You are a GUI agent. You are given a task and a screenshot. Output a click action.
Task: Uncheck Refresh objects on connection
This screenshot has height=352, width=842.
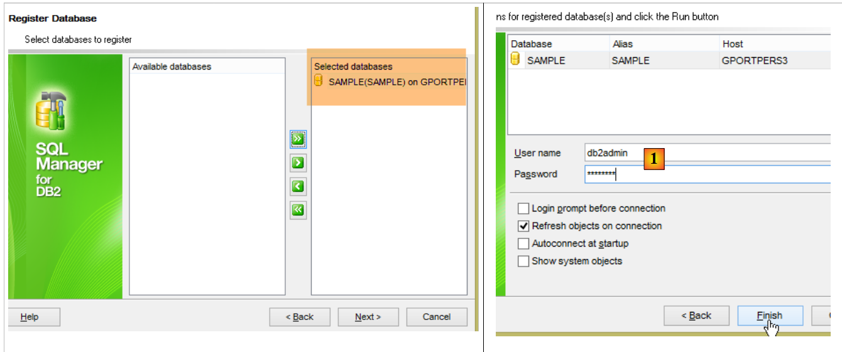(523, 226)
